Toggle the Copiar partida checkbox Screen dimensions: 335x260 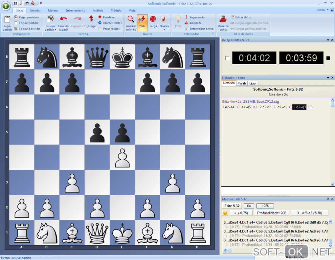[16, 23]
